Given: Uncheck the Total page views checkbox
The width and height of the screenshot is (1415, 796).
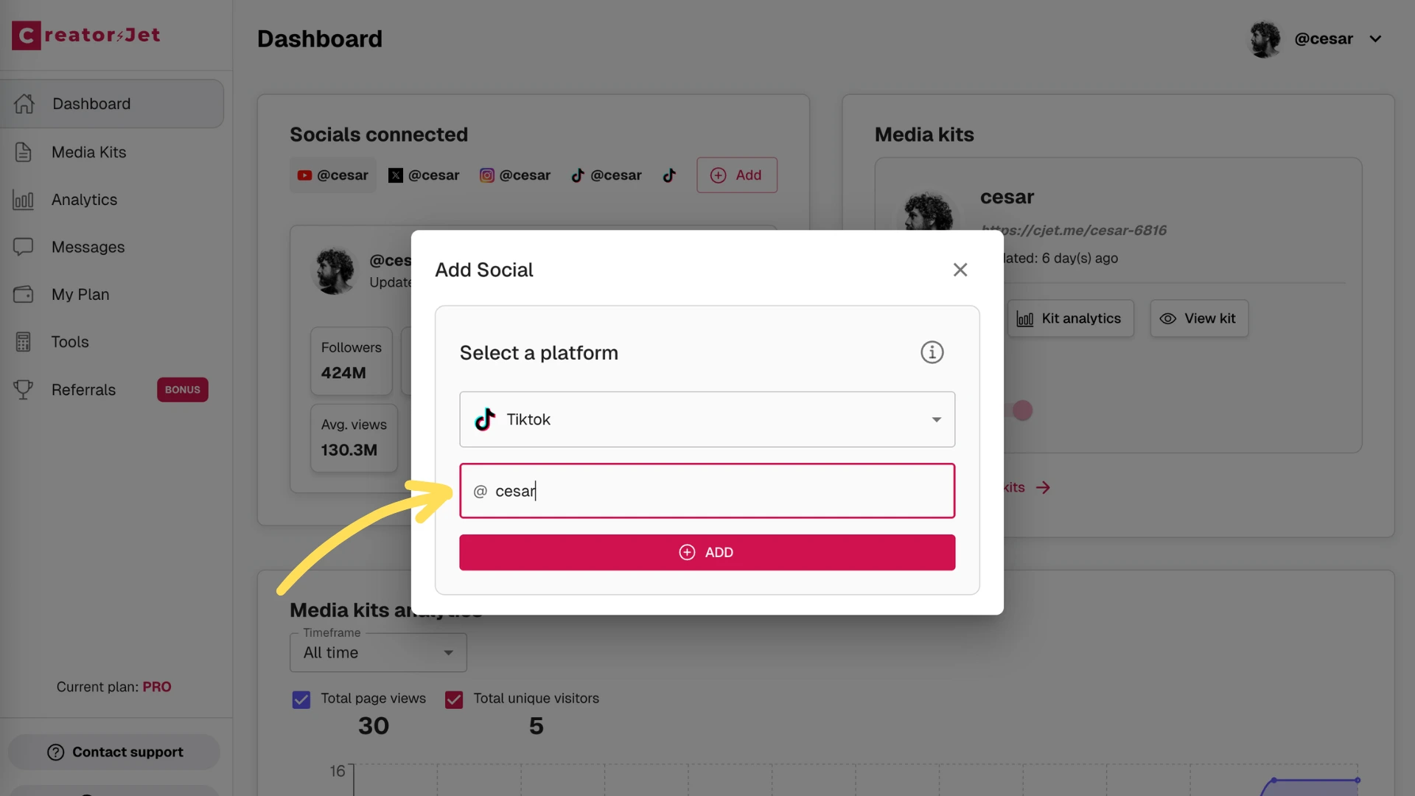Looking at the screenshot, I should coord(301,699).
